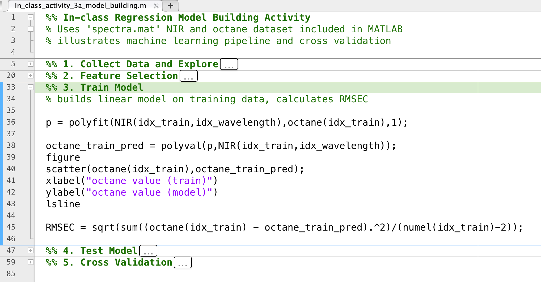Expand section 4 Test Model fold
The image size is (541, 282).
pyautogui.click(x=31, y=251)
